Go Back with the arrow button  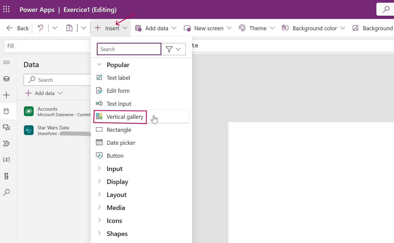point(18,28)
